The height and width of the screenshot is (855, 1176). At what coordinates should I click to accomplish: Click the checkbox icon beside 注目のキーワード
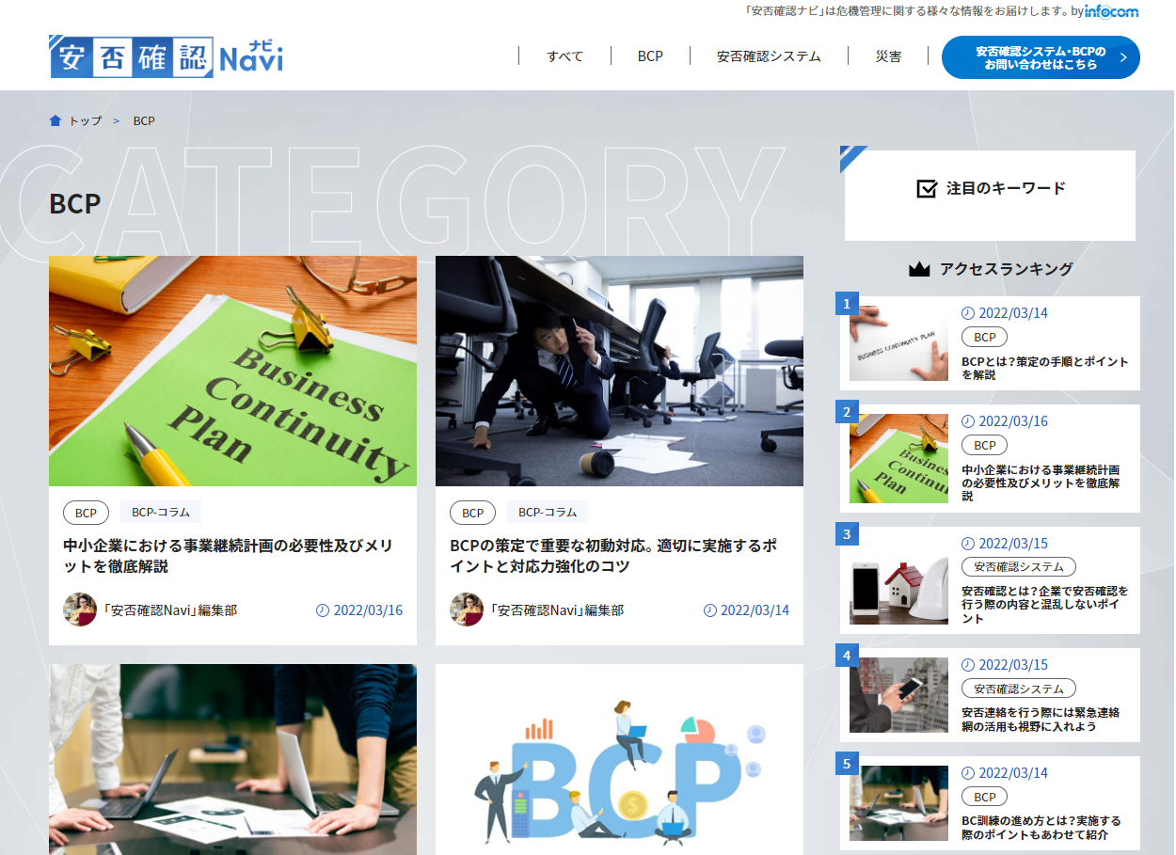[x=927, y=188]
